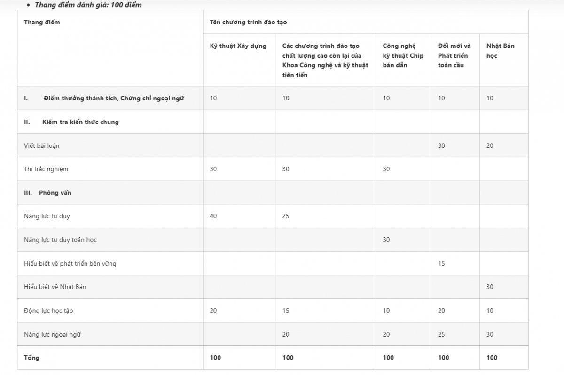Click the value 40 in 'Năng lực tư duy' row
The height and width of the screenshot is (375, 564).
click(213, 216)
